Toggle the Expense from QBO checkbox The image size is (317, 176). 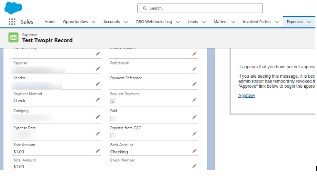113,136
